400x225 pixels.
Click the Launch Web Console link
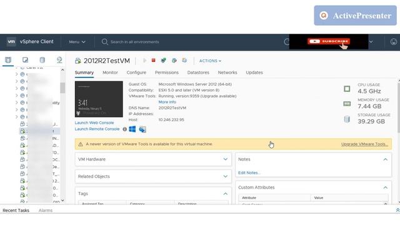pyautogui.click(x=94, y=122)
